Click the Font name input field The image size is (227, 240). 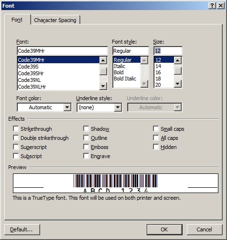62,51
